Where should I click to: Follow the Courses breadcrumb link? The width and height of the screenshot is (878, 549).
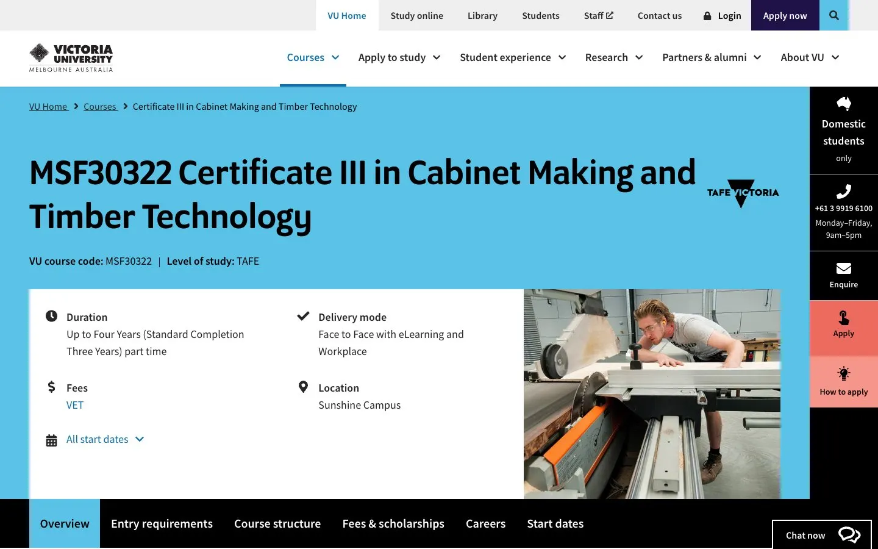pos(100,107)
